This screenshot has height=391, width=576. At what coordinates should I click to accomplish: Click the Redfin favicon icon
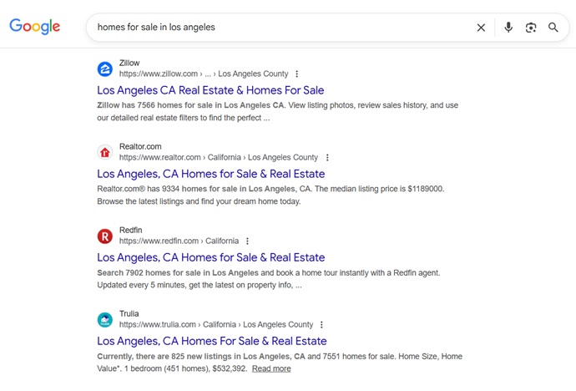(104, 236)
